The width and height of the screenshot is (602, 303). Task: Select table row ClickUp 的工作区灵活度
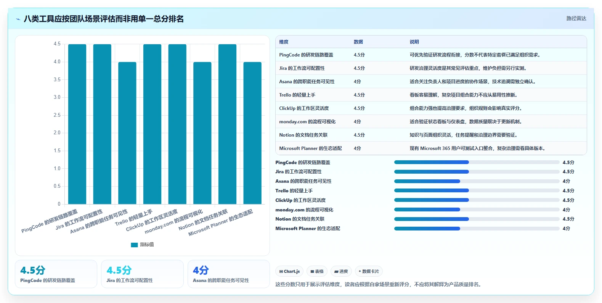[431, 108]
